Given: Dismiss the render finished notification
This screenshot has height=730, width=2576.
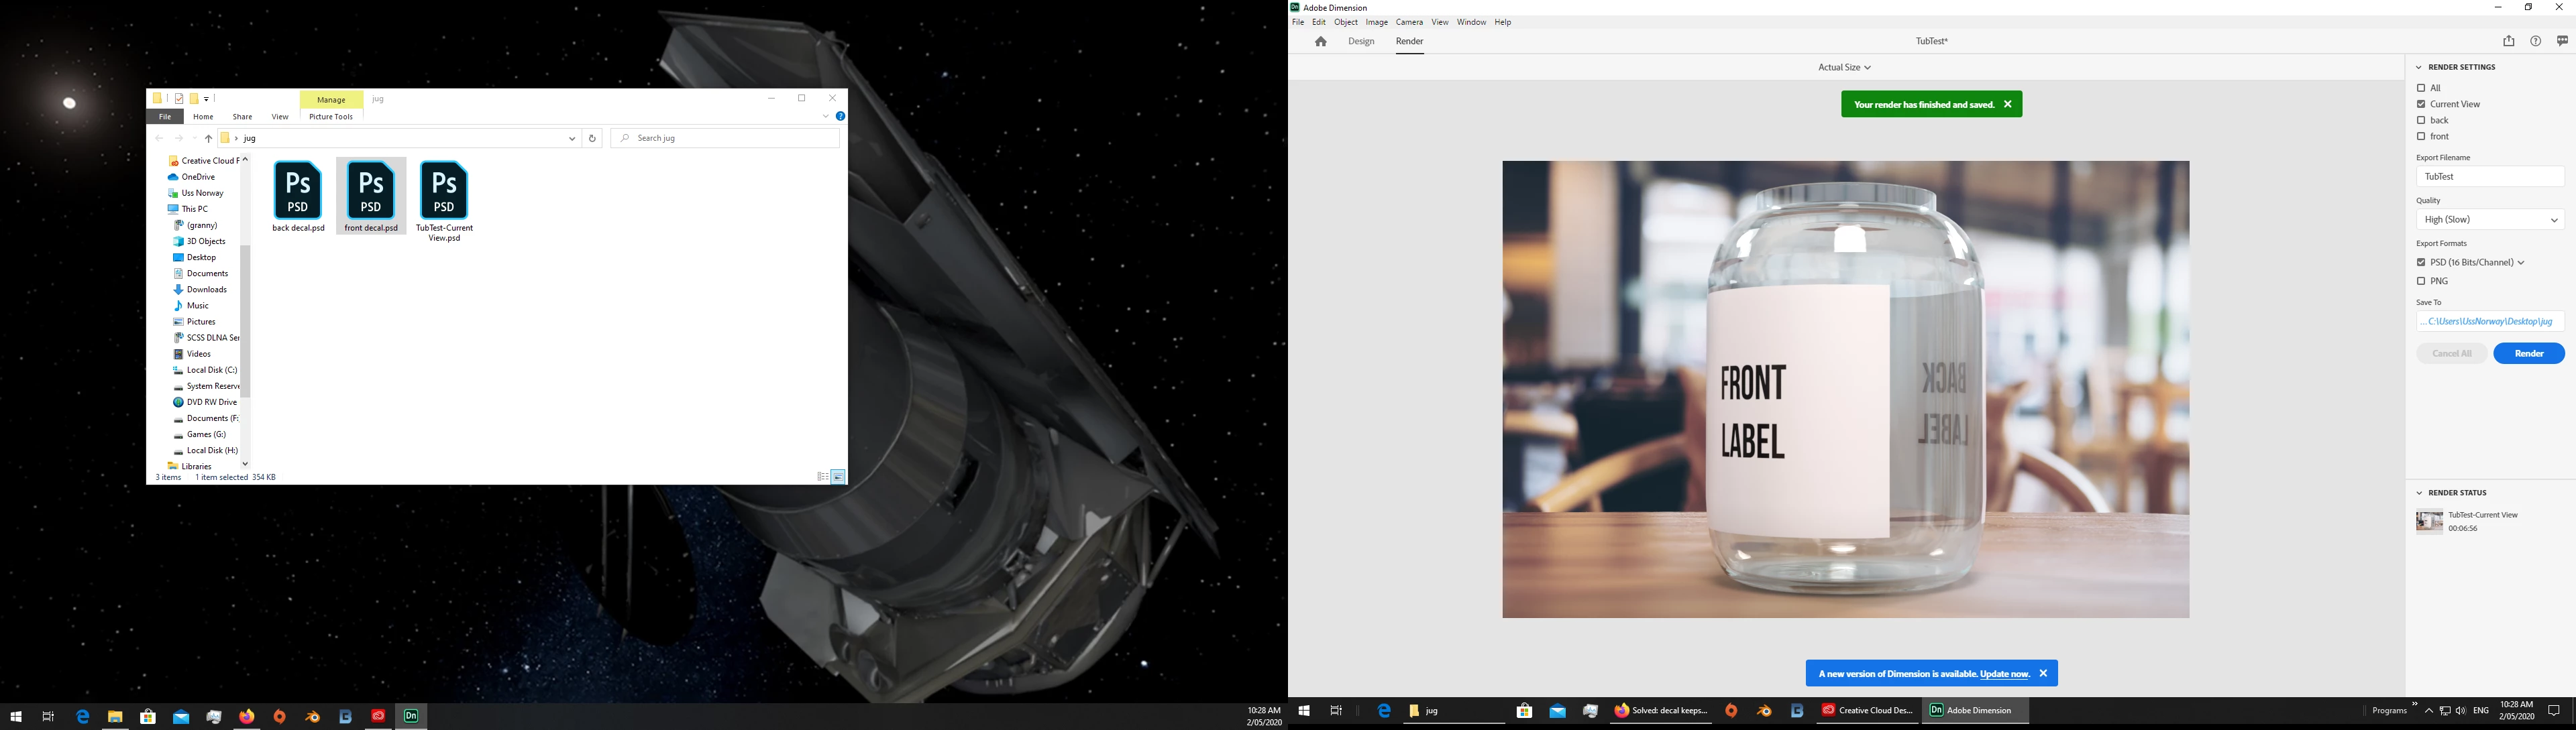Looking at the screenshot, I should (2007, 105).
